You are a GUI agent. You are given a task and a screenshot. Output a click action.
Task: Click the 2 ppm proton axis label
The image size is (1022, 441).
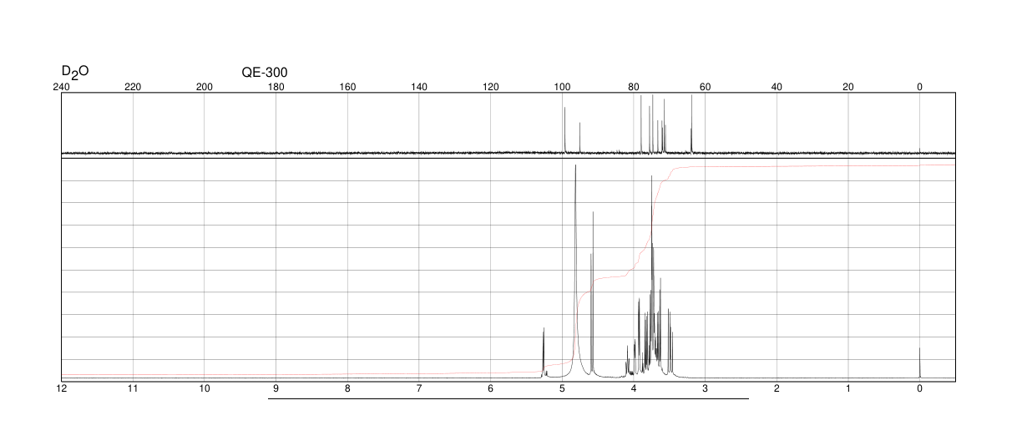click(777, 389)
